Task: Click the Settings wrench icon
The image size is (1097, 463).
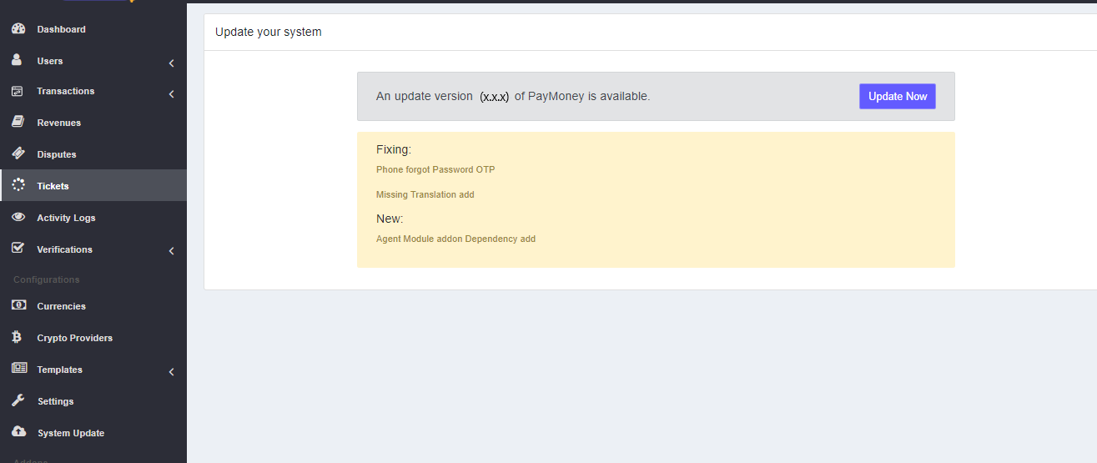Action: (x=18, y=401)
